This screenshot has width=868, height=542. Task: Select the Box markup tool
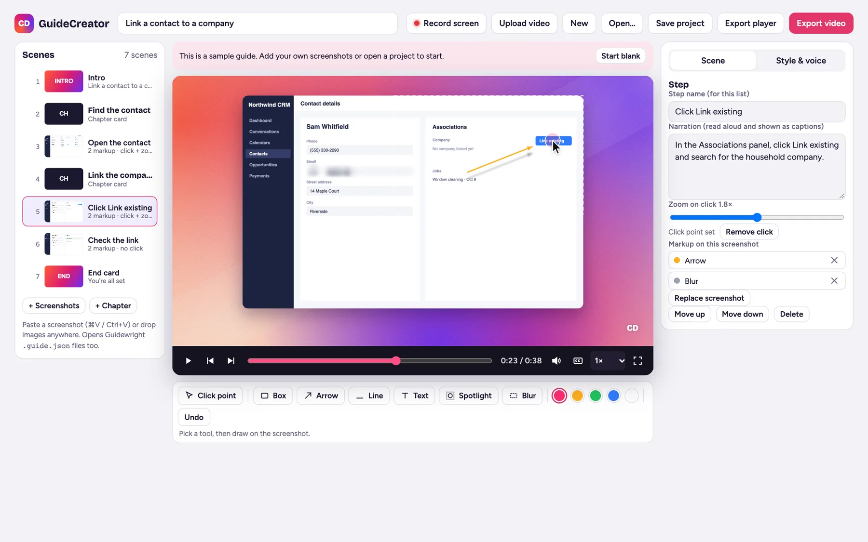pyautogui.click(x=273, y=396)
